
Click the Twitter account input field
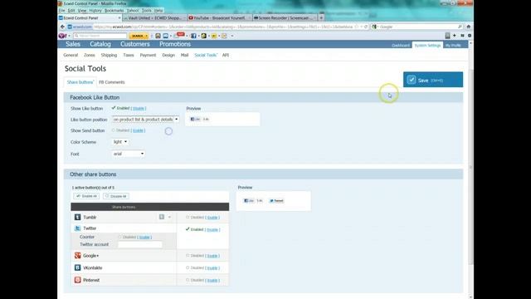(x=140, y=244)
